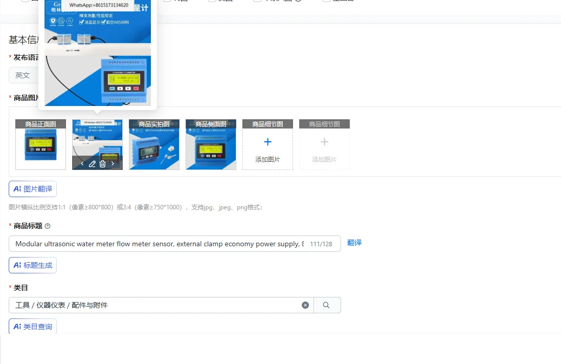The image size is (561, 364).
Task: Open help icon beside 商品标题
Action: point(48,226)
